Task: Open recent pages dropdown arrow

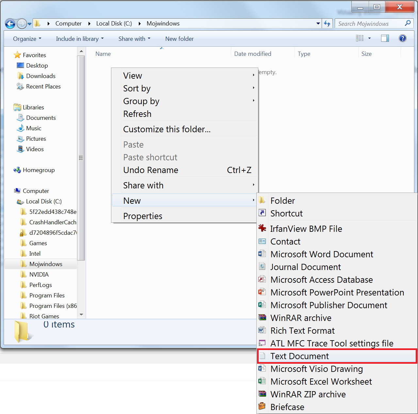Action: tap(30, 24)
